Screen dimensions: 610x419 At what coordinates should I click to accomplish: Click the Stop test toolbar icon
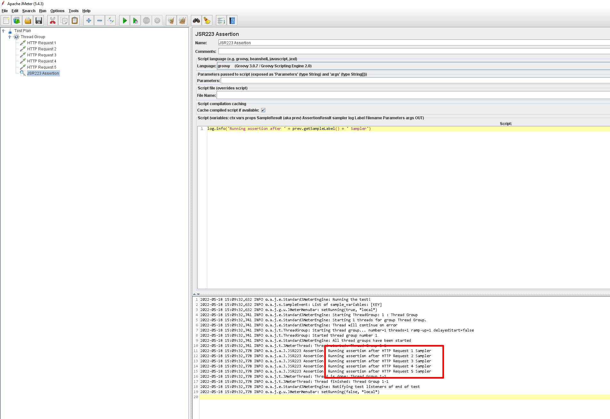pyautogui.click(x=146, y=21)
